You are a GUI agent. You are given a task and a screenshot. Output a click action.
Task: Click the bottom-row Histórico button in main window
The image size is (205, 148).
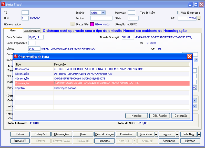(190, 141)
